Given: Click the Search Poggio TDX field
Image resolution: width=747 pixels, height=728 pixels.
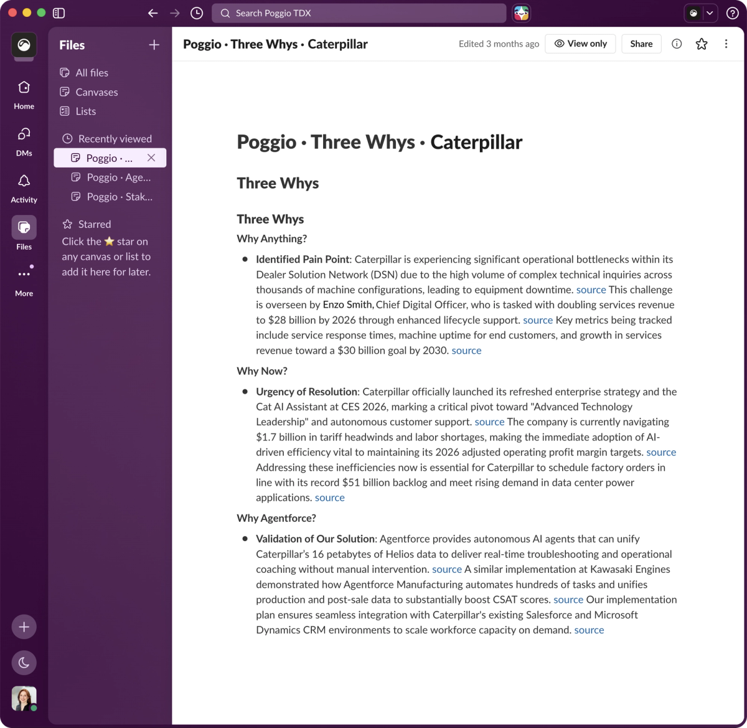Looking at the screenshot, I should 359,13.
